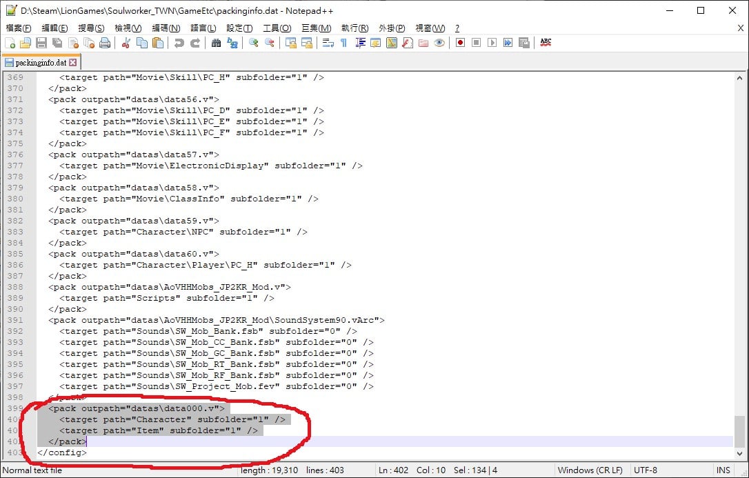
Task: Open the 設定(T) menu
Action: click(240, 28)
